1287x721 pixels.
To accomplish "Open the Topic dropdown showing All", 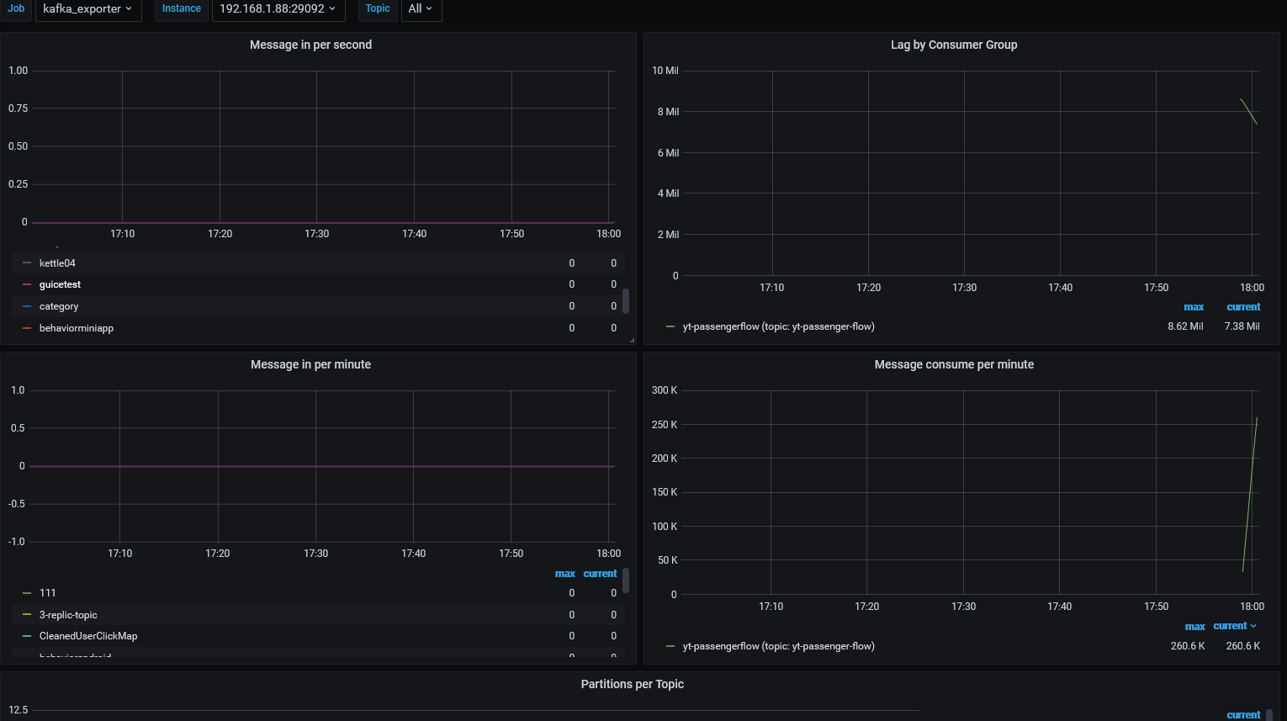I will click(421, 9).
